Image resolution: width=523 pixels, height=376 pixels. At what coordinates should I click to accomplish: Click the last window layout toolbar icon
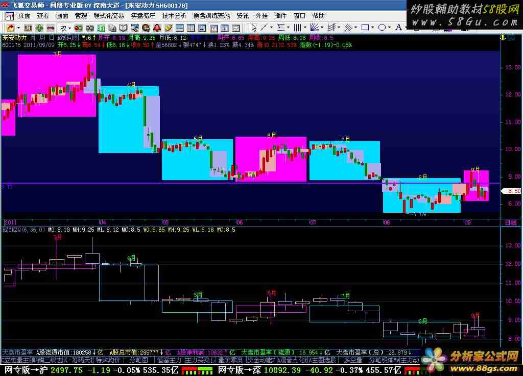(236, 28)
